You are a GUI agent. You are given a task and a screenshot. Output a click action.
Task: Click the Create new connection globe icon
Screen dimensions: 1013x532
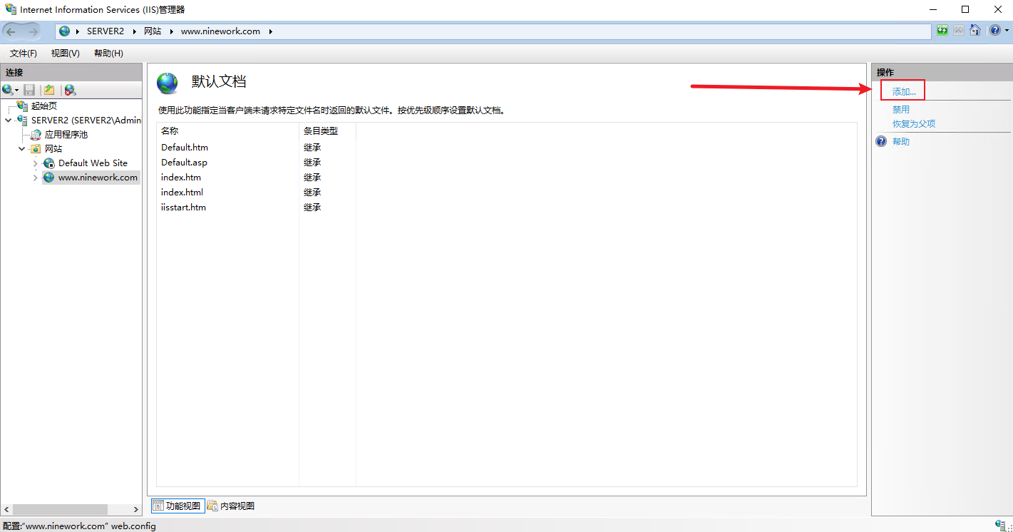(x=7, y=90)
